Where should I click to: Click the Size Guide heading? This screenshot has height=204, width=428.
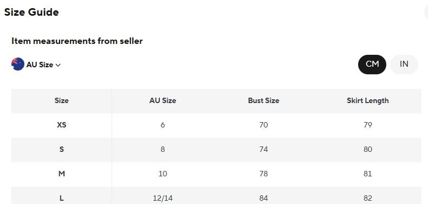pyautogui.click(x=31, y=12)
